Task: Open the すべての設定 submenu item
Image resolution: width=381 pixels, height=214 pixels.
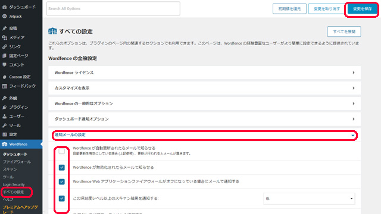Action: pyautogui.click(x=14, y=192)
